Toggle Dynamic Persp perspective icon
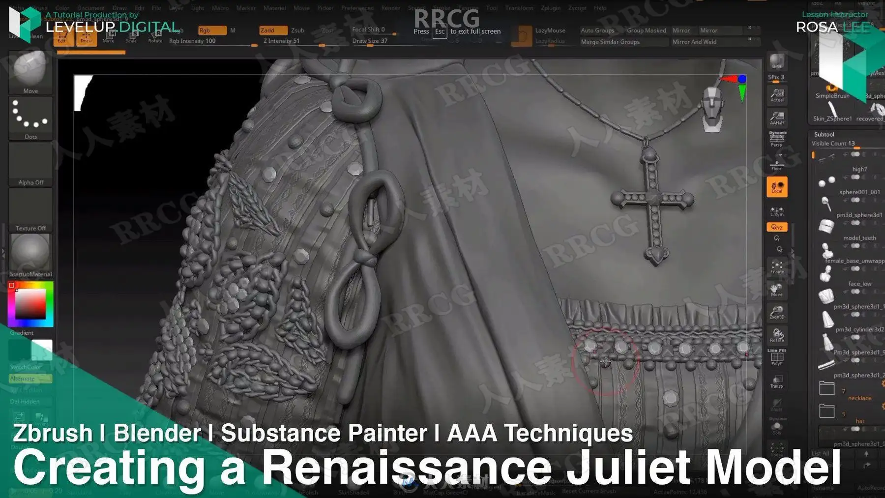885x498 pixels. [777, 139]
